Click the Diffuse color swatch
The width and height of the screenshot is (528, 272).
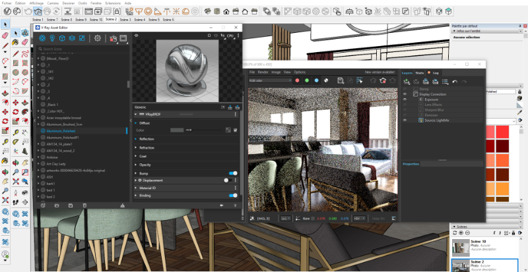(177, 130)
